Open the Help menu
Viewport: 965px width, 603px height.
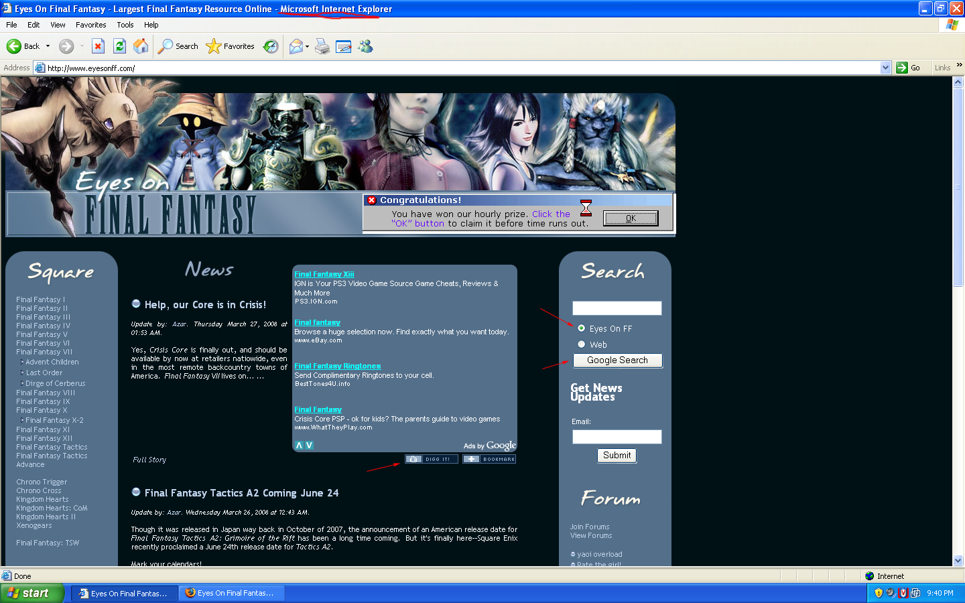coord(151,25)
